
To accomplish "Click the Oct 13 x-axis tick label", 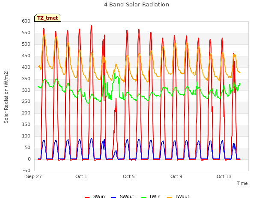I will pyautogui.click(x=224, y=176).
